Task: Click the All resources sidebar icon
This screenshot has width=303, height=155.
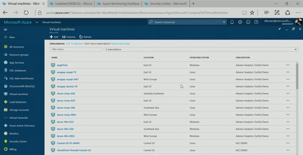Action: (x=6, y=47)
